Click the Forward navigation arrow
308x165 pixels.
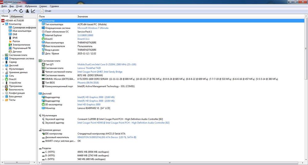(9, 11)
